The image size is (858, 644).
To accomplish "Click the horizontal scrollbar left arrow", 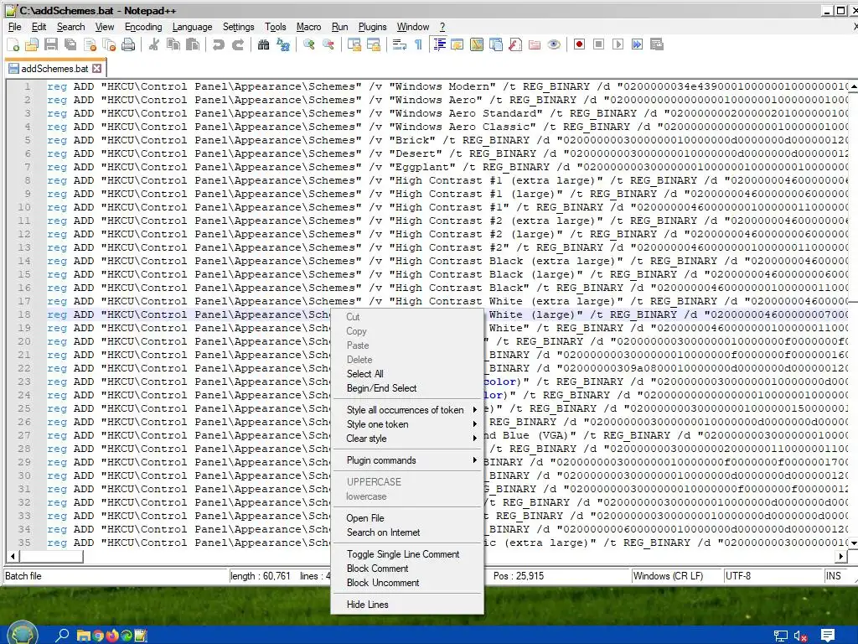I will [12, 557].
